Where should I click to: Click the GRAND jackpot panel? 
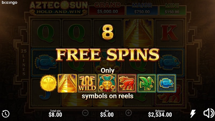tap(107, 9)
